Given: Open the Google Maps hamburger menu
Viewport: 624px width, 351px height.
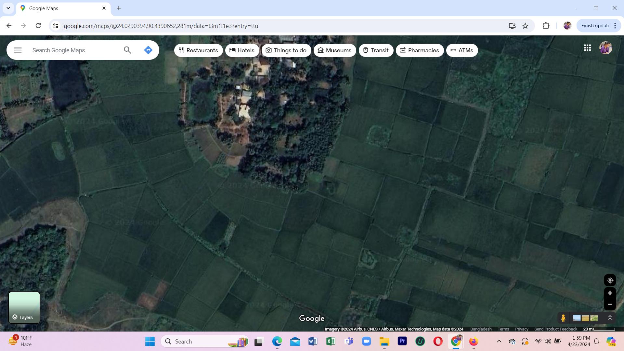Looking at the screenshot, I should (18, 50).
